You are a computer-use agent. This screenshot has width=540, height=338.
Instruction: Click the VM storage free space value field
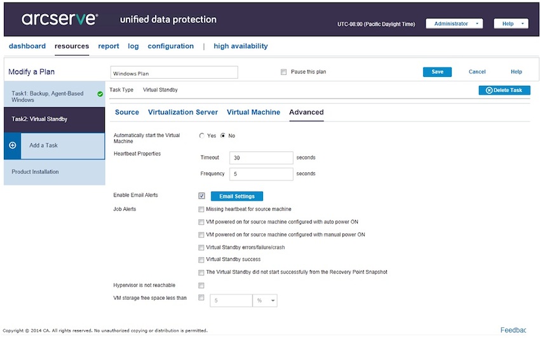231,301
